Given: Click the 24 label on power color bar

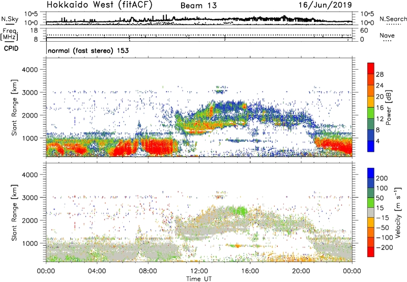Looking at the screenshot, I should (x=380, y=86).
